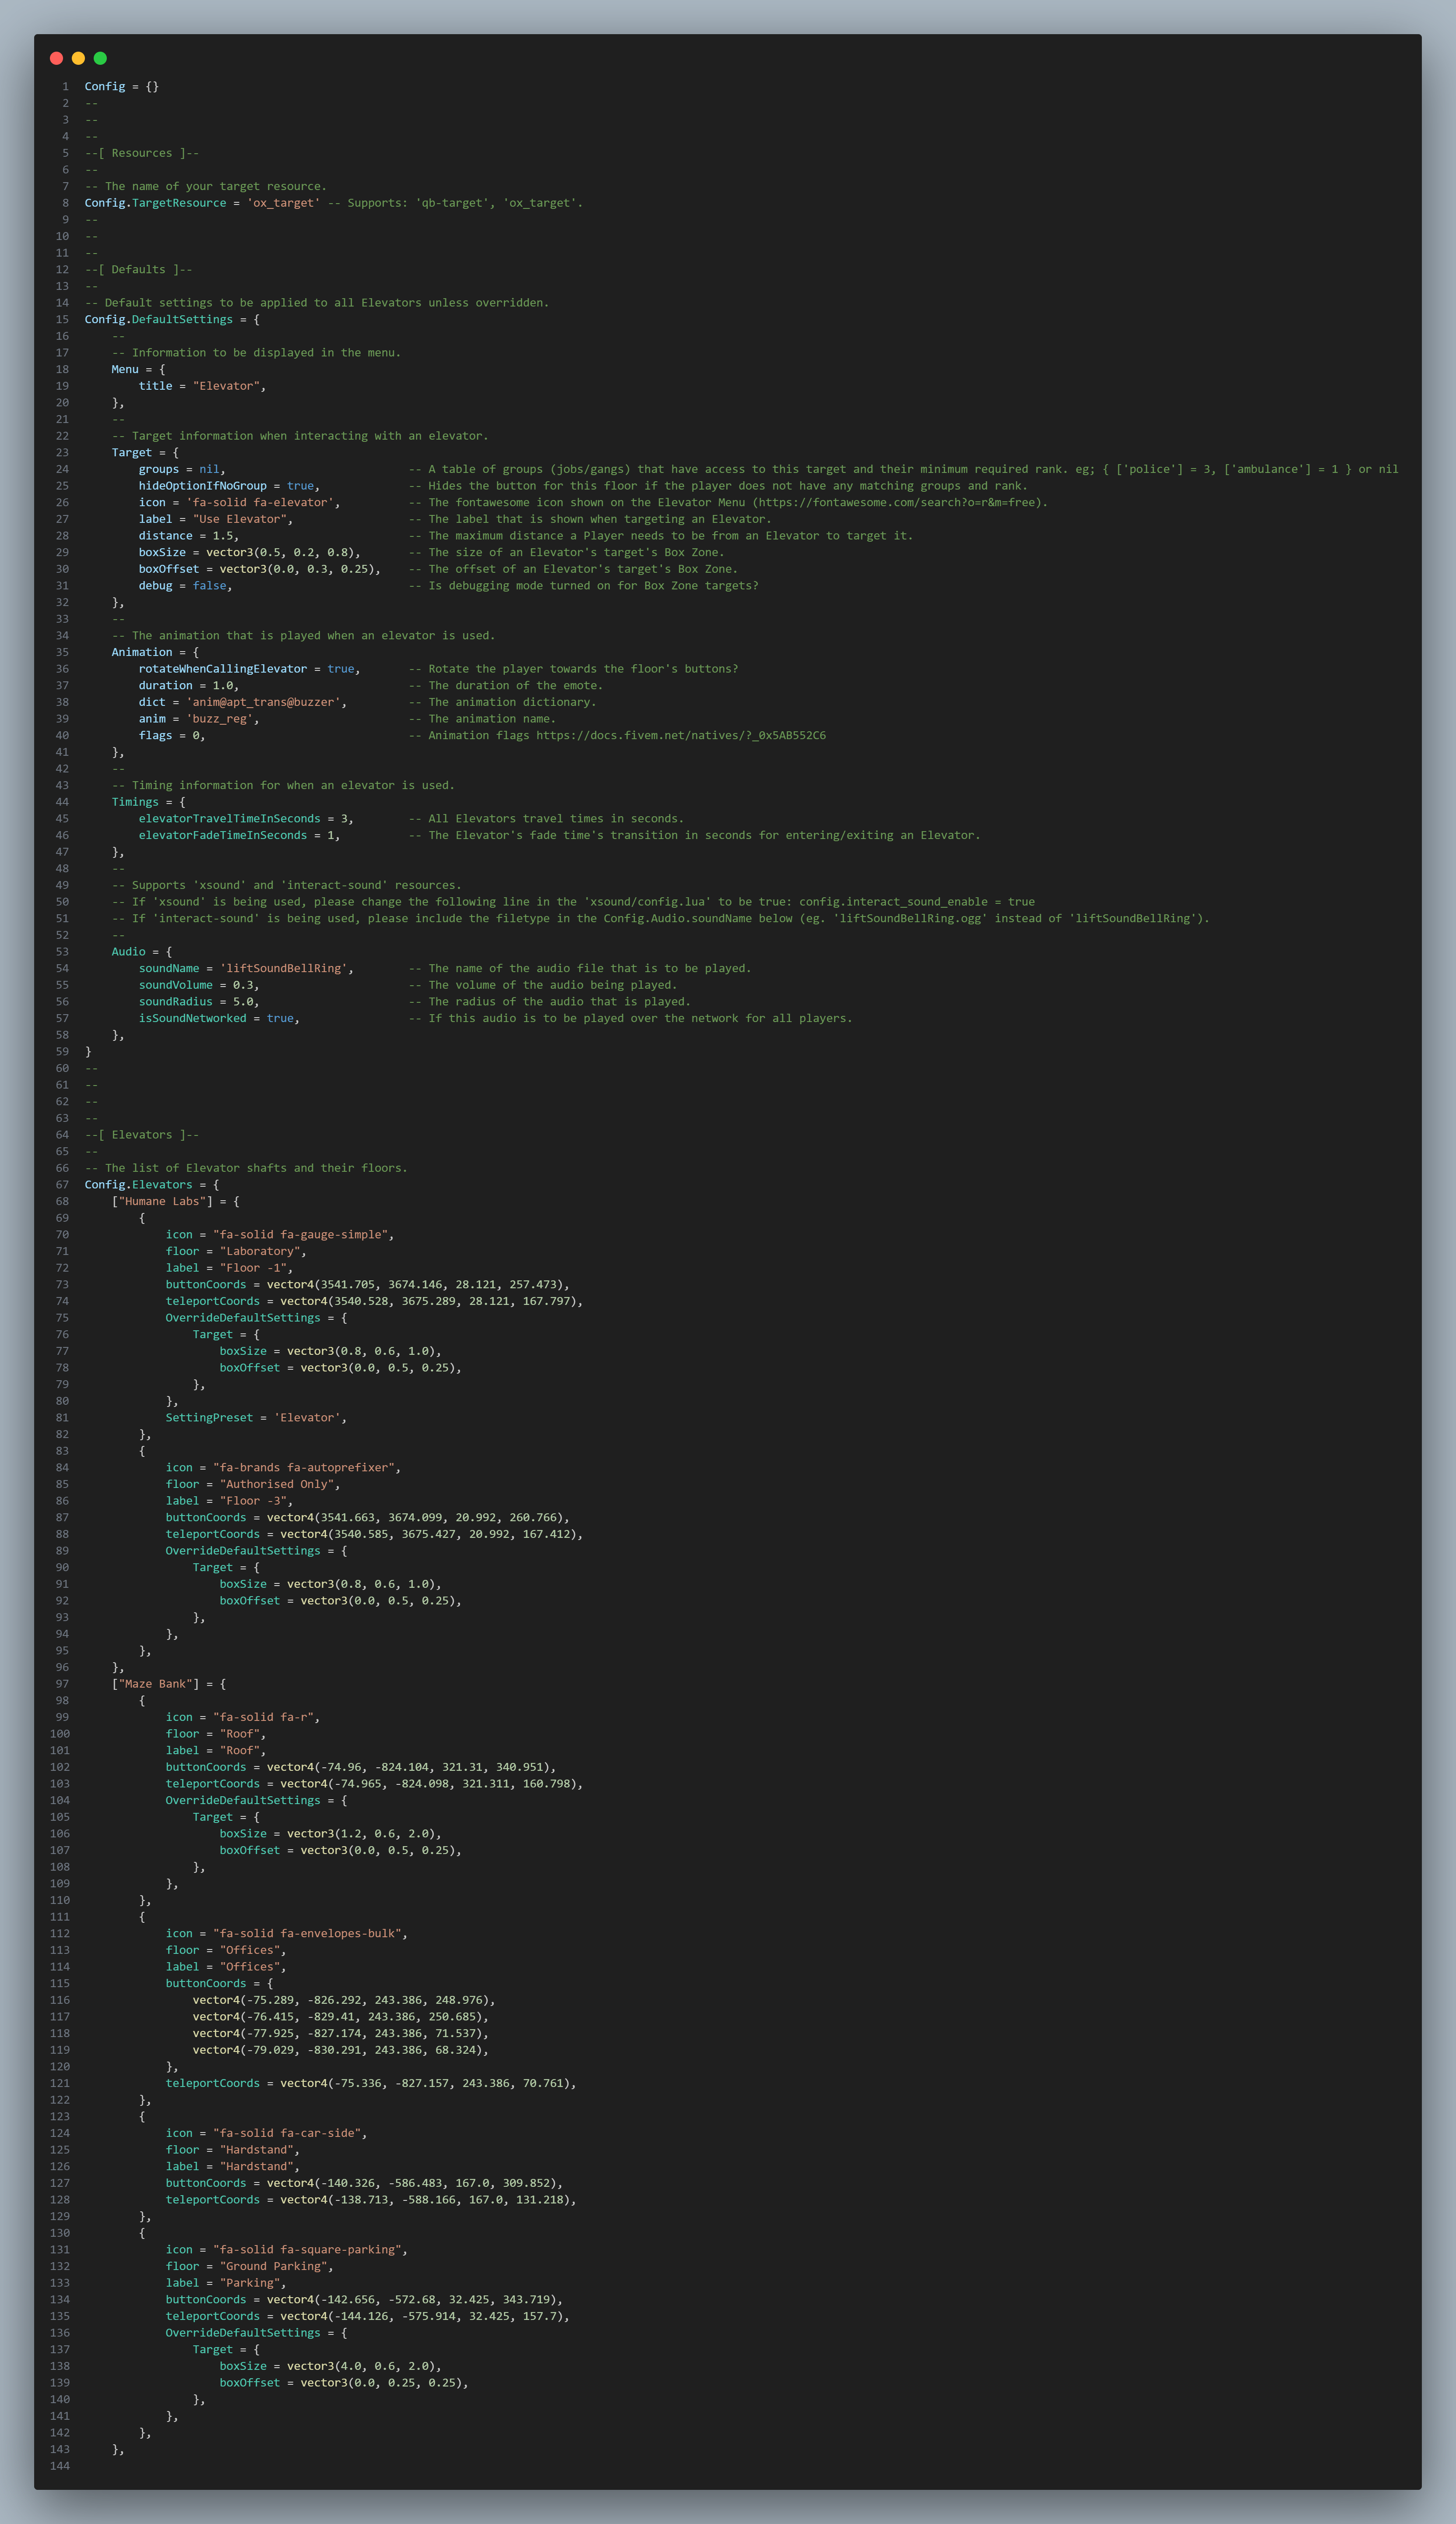The image size is (1456, 2524).
Task: Click the 'debug' key set to false
Action: [x=156, y=586]
